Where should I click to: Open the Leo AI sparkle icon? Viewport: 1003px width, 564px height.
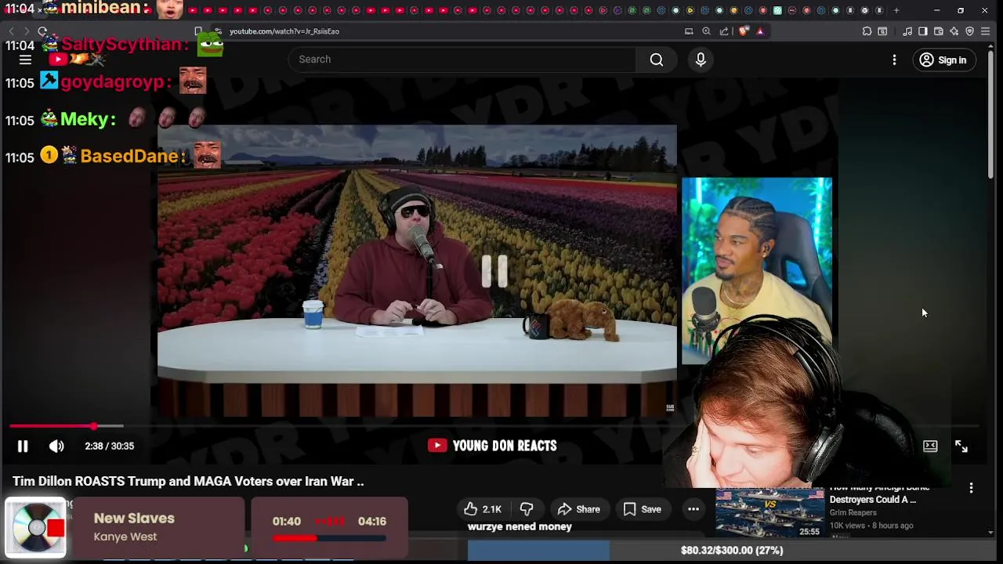pyautogui.click(x=954, y=31)
